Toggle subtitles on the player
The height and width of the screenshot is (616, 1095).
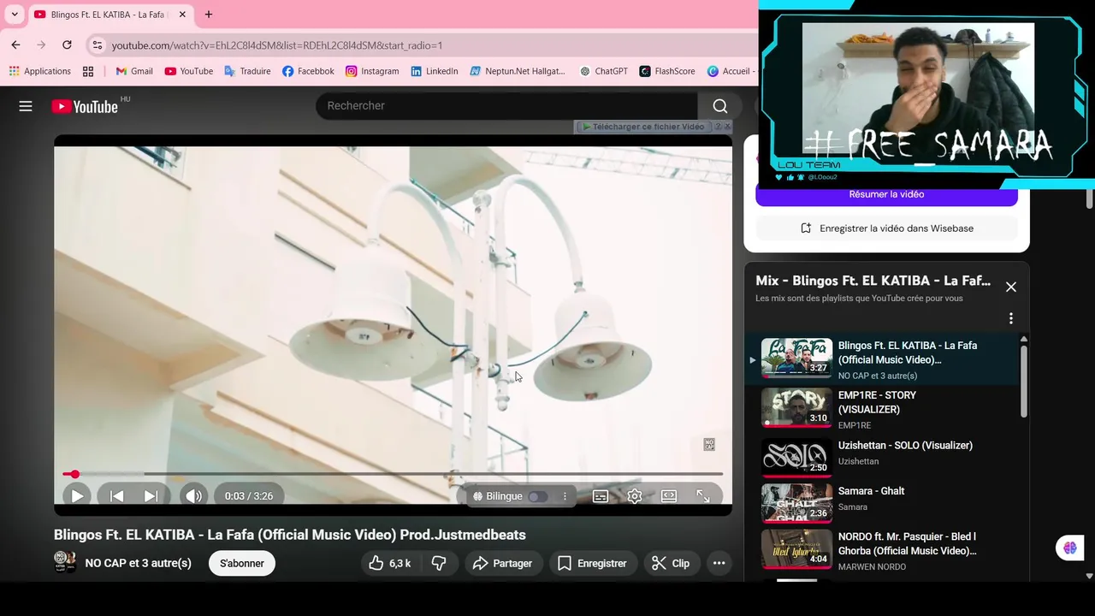click(601, 496)
